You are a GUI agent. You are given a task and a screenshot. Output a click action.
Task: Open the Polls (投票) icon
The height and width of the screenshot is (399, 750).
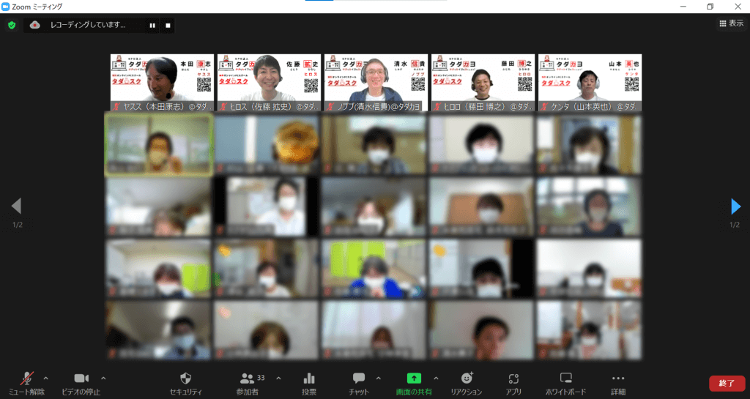[309, 383]
